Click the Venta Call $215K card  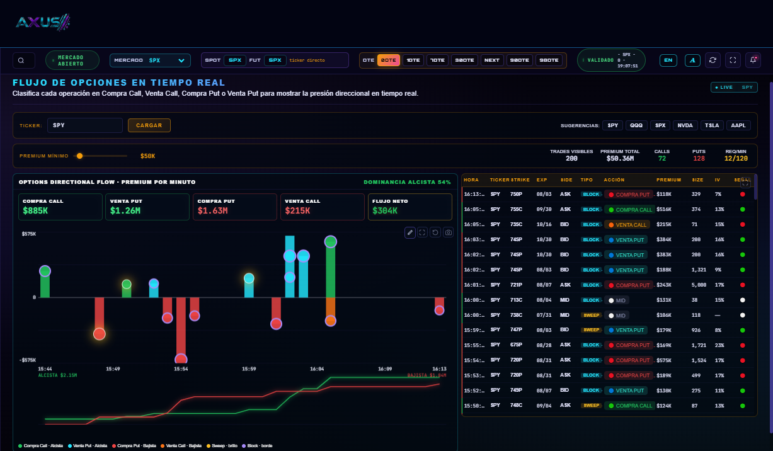click(x=323, y=207)
